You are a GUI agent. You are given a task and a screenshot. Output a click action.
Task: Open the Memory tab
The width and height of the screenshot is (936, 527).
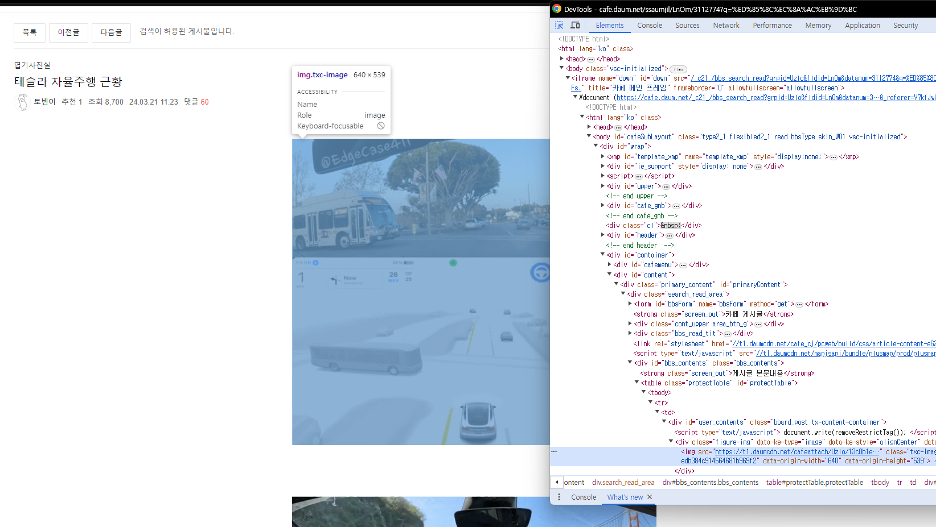point(818,26)
